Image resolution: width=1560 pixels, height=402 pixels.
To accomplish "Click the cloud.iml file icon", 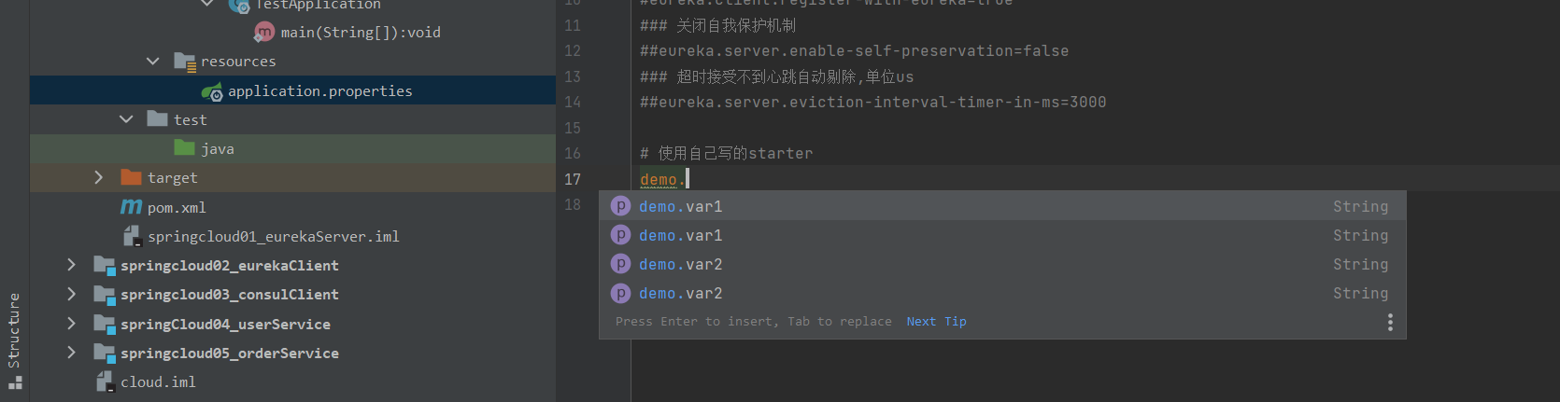I will point(106,381).
